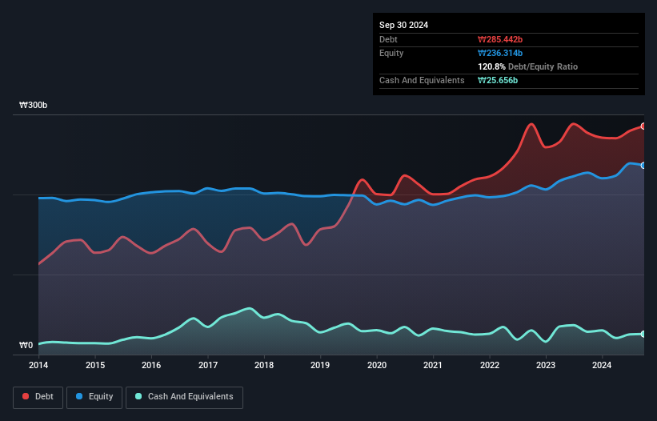Click the Debt line endpoint marker
The height and width of the screenshot is (421, 657).
(x=643, y=126)
